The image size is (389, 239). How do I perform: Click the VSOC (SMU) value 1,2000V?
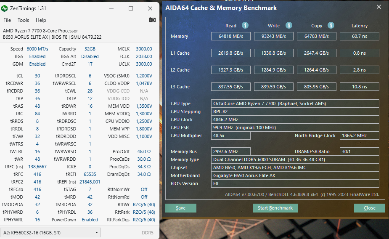[x=144, y=76]
